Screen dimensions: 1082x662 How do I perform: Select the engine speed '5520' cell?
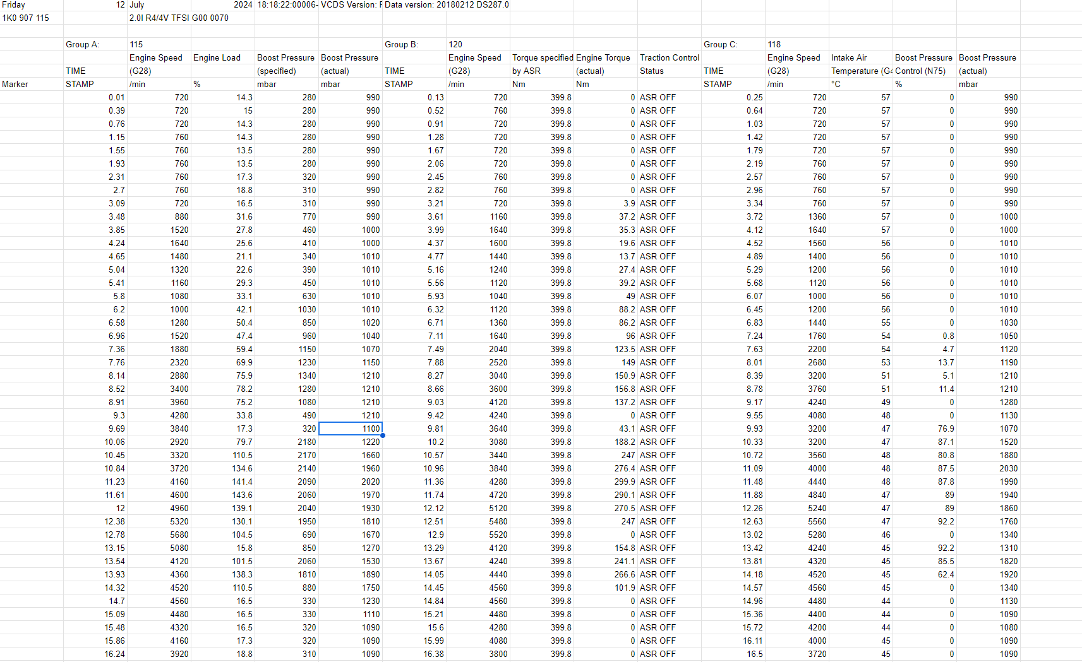478,535
